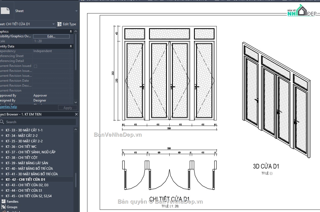
Task: Click the Approved By value Approver
Action: click(x=40, y=95)
